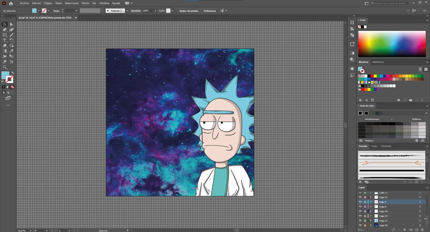The height and width of the screenshot is (232, 430).
Task: Click the Ajustar documento button
Action: tap(189, 11)
